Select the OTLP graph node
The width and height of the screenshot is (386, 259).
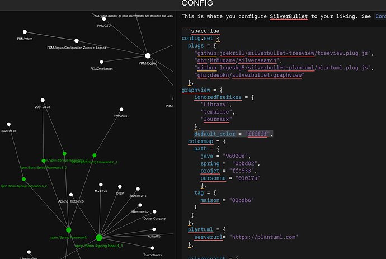(x=120, y=187)
